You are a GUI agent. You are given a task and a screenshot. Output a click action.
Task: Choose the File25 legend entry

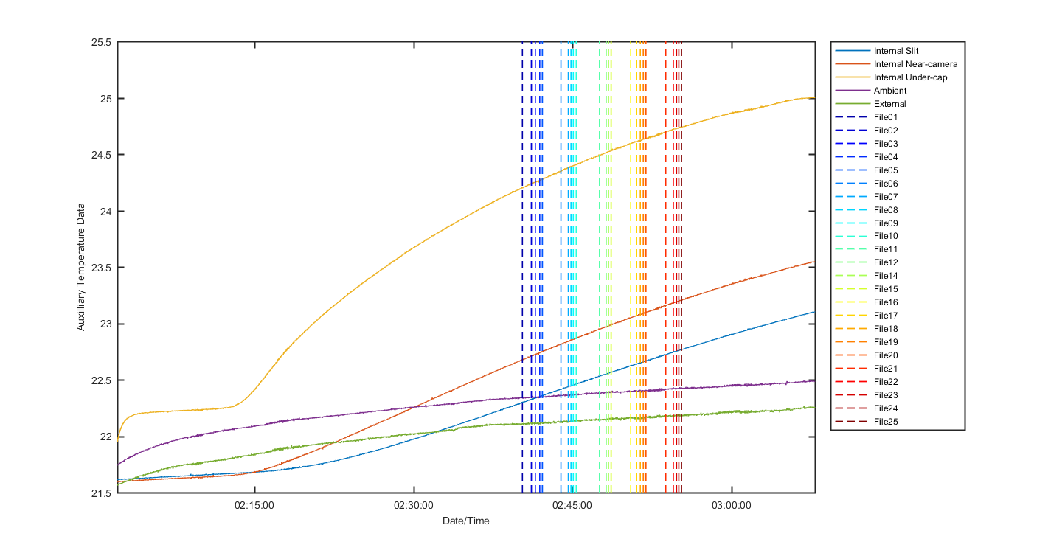click(886, 422)
